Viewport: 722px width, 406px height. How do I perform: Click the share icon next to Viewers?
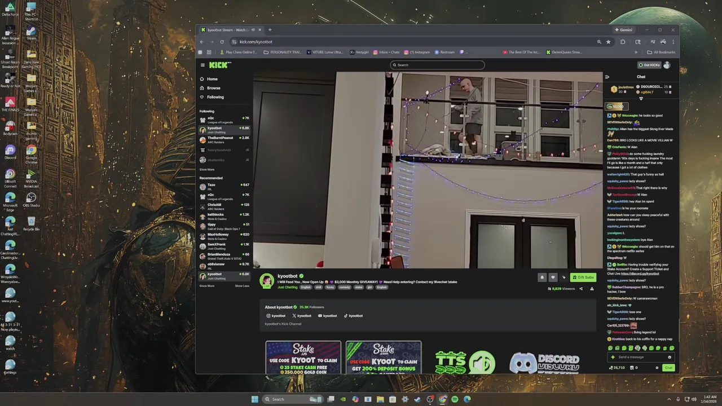(x=581, y=289)
